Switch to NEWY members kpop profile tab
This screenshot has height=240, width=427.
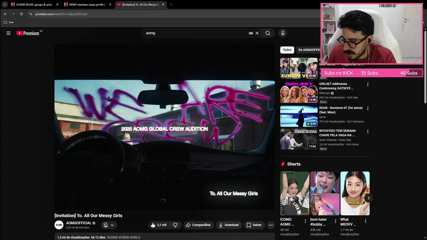tap(88, 5)
